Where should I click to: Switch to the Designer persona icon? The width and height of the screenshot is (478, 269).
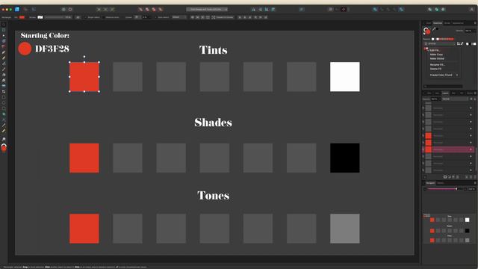click(x=17, y=10)
